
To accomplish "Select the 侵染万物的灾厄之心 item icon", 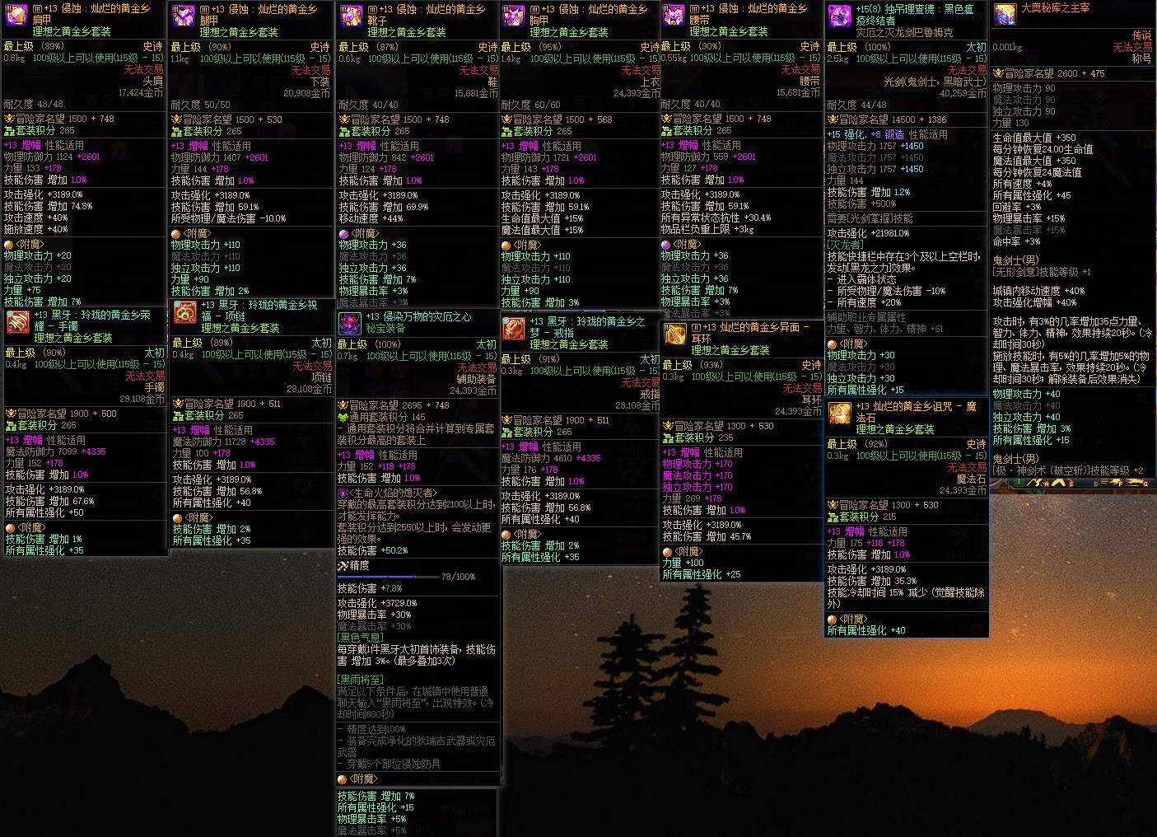I will pos(350,324).
